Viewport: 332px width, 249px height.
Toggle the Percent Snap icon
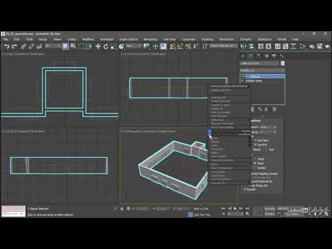point(188,46)
